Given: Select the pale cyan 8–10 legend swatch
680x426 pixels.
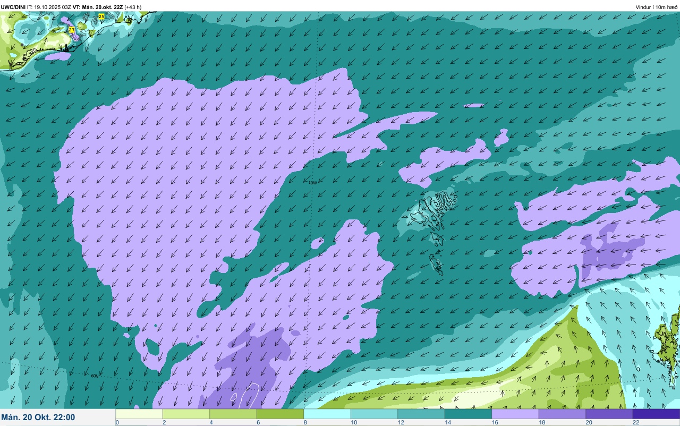Looking at the screenshot, I should coord(327,414).
